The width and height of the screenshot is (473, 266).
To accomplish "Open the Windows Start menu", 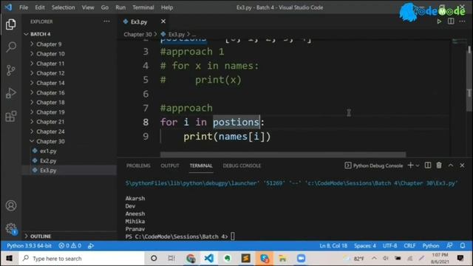I will pyautogui.click(x=9, y=259).
